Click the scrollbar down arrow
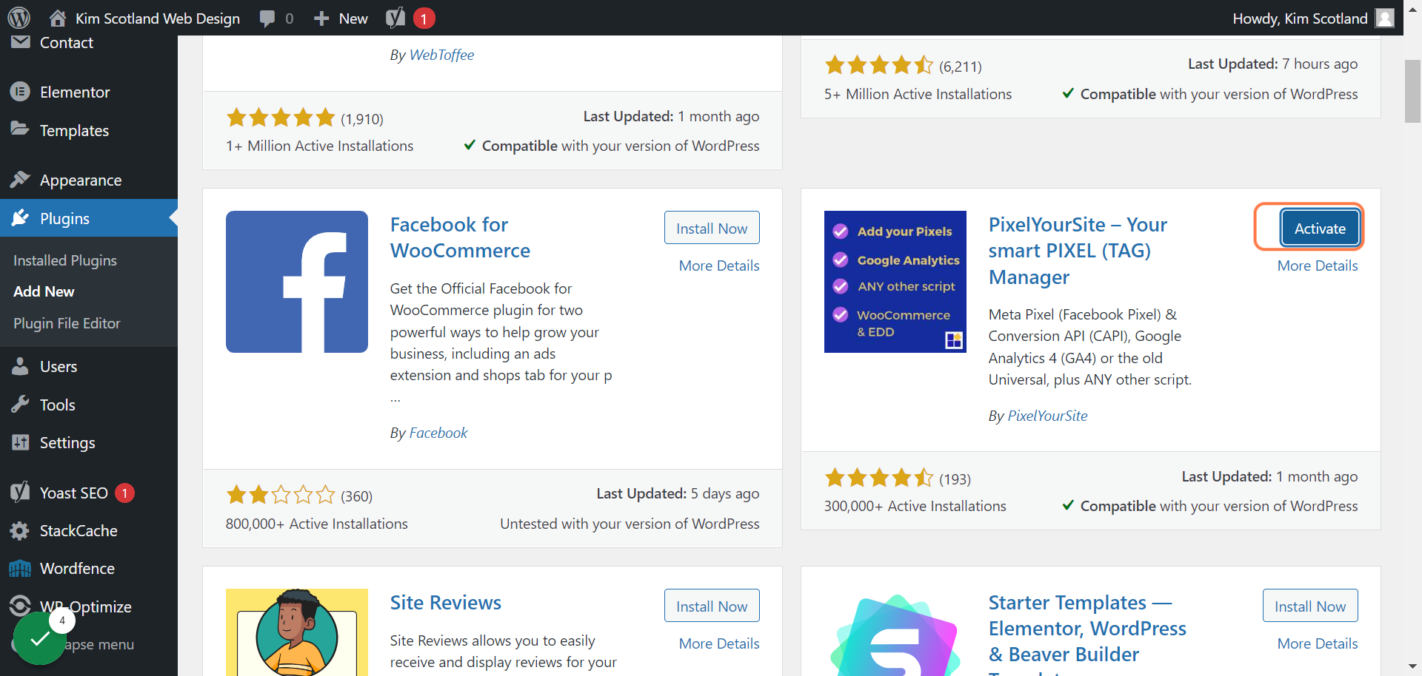The height and width of the screenshot is (676, 1422). (x=1412, y=666)
